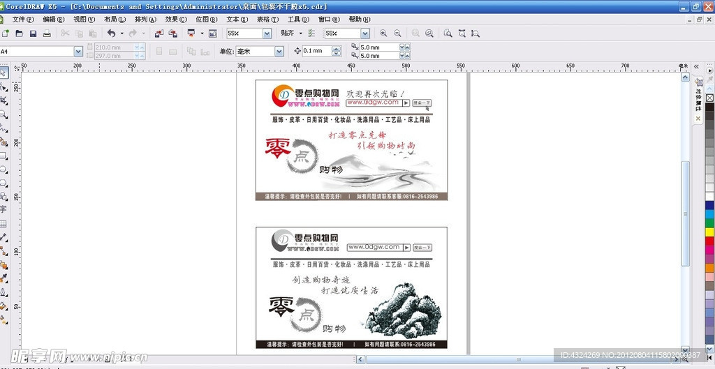Viewport: 715px width, 369px height.
Task: Select the Zoom tool in the toolbox
Action: click(x=3, y=114)
